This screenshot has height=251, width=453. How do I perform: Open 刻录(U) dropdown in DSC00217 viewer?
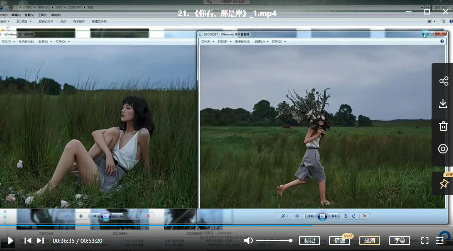[262, 41]
